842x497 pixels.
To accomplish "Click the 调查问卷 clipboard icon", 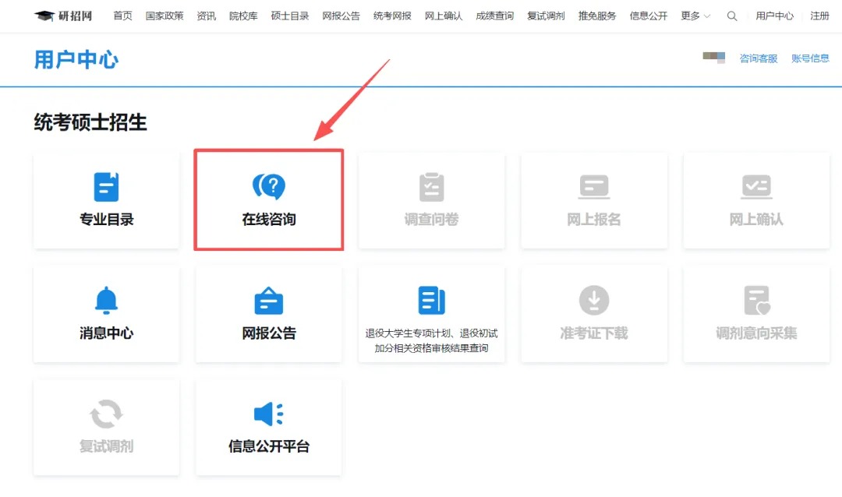I will tap(431, 186).
